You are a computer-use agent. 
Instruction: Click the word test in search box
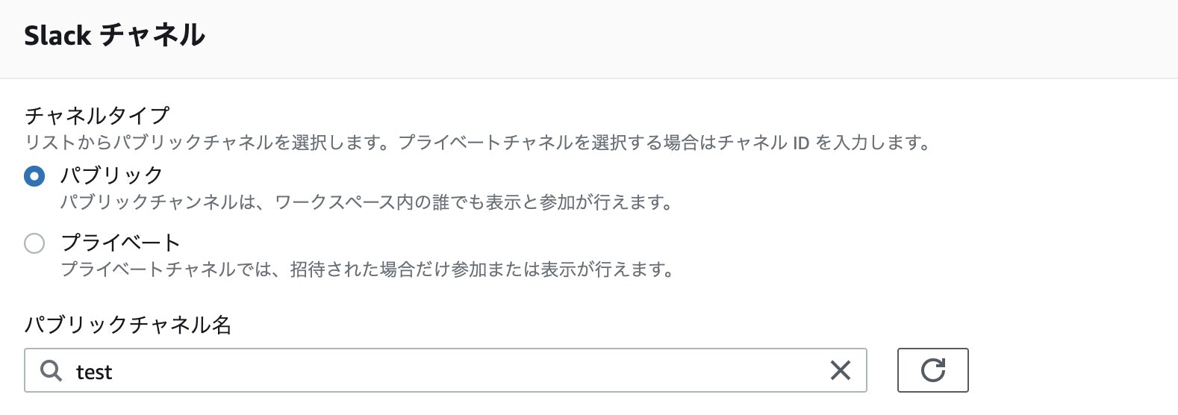tap(94, 372)
